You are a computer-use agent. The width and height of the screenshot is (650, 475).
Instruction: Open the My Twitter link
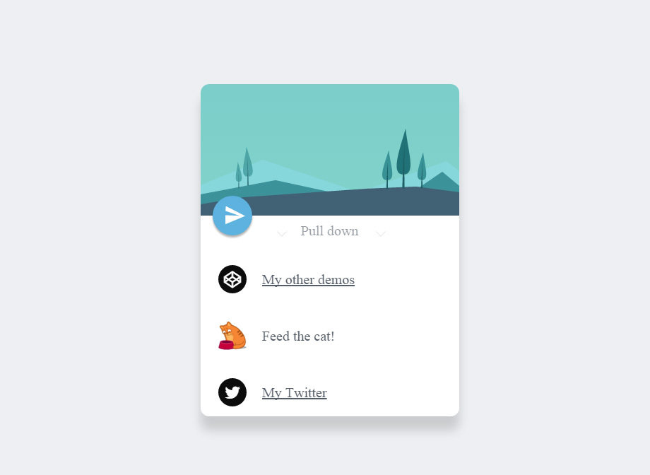click(x=295, y=393)
